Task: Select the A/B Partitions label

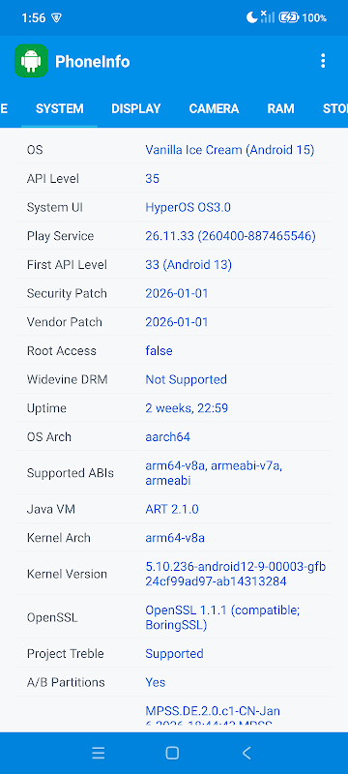Action: pyautogui.click(x=66, y=682)
